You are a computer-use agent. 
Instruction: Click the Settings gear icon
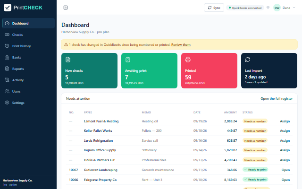click(x=7, y=103)
